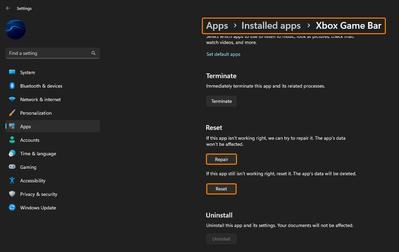Viewport: 399px width, 252px height.
Task: Click the Reset button
Action: pyautogui.click(x=221, y=189)
